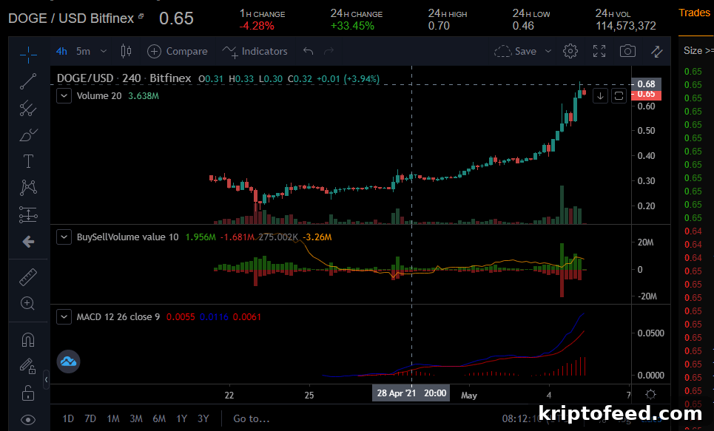Set range to 1Y
The image size is (714, 431).
tap(182, 418)
